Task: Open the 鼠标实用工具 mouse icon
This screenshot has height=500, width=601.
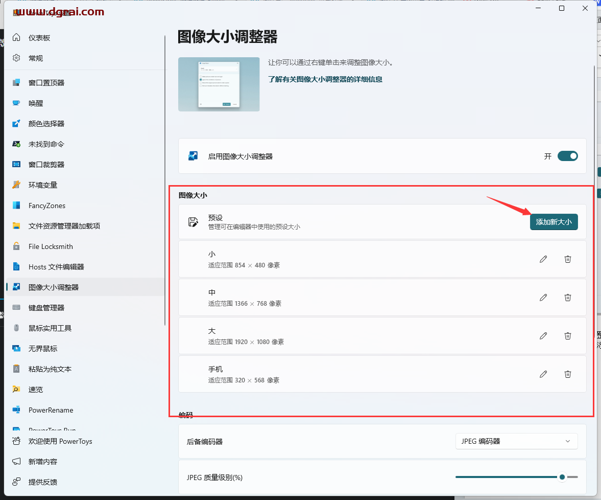Action: (x=16, y=328)
